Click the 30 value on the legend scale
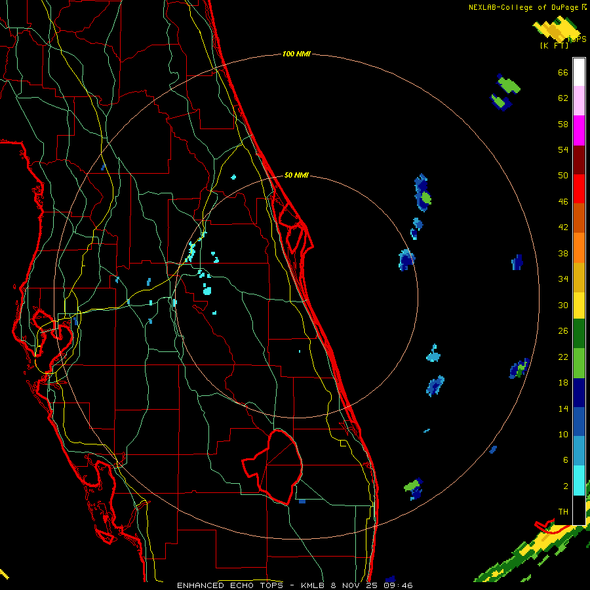The width and height of the screenshot is (590, 590). [x=563, y=305]
